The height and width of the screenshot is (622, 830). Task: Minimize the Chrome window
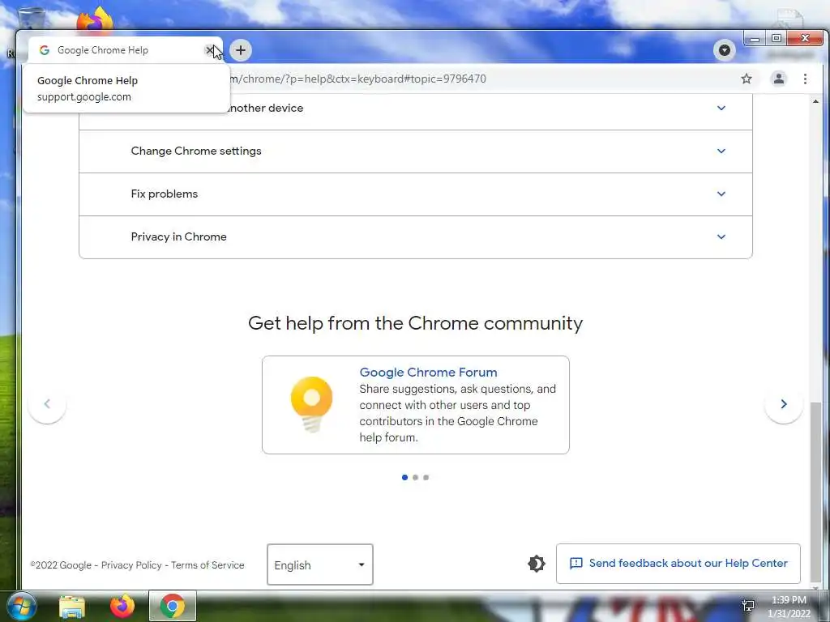(x=755, y=39)
